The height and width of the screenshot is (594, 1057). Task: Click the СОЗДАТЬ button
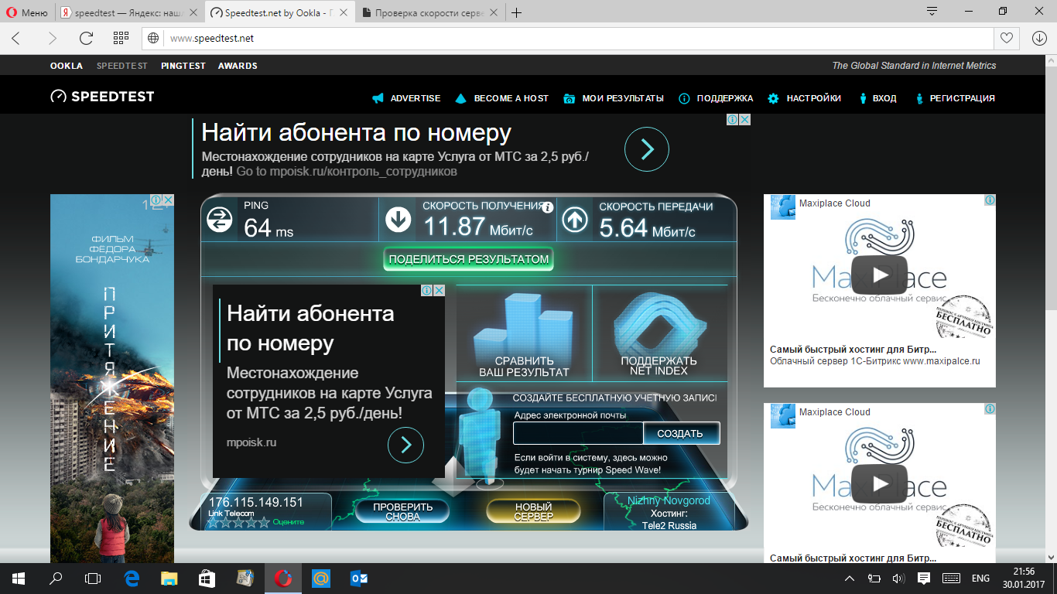pos(681,433)
